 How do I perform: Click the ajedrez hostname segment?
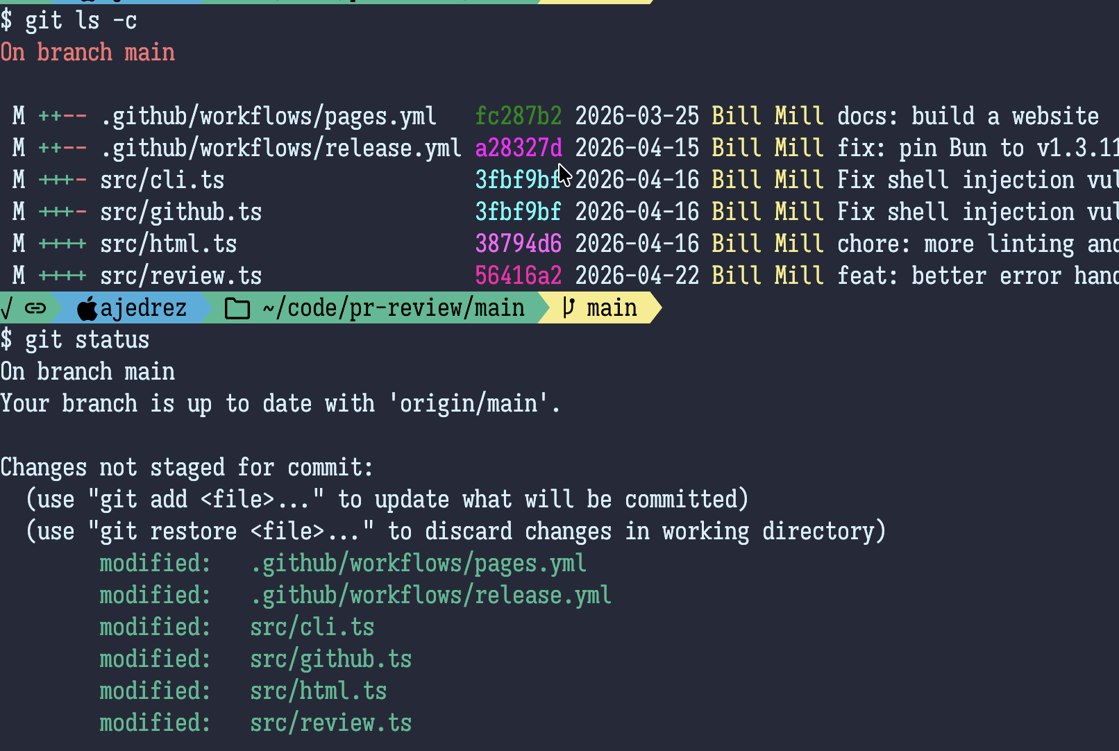(x=144, y=308)
